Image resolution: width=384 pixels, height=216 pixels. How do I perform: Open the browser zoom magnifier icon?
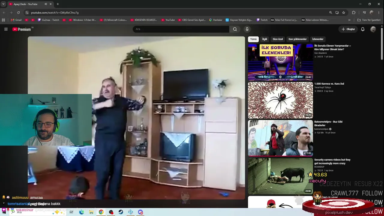click(331, 13)
